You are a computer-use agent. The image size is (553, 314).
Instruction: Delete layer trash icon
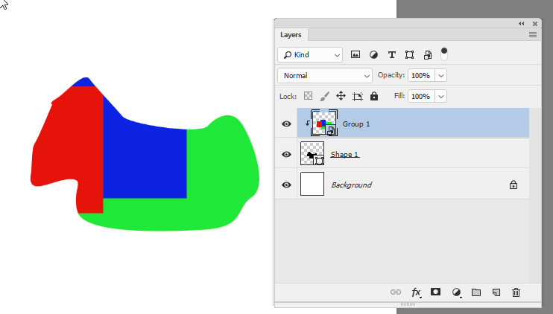tap(516, 292)
